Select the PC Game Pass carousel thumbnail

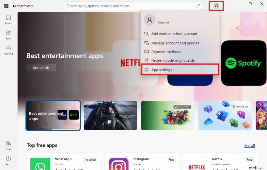pyautogui.click(x=168, y=116)
